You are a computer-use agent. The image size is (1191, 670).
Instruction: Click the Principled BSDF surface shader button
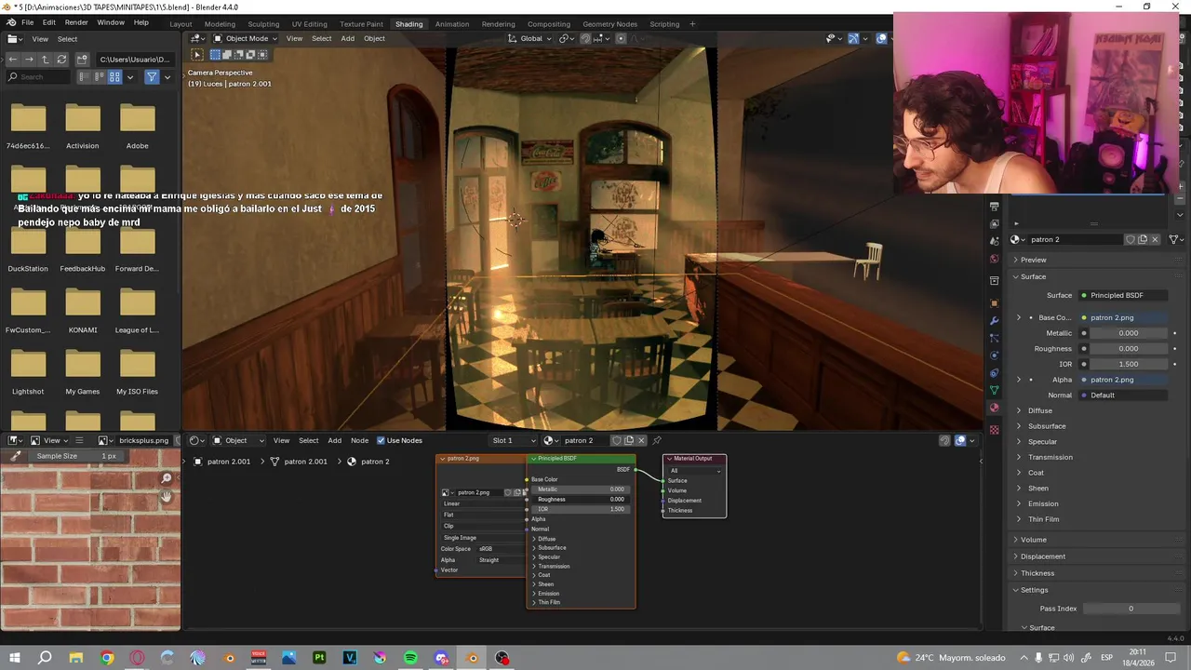1123,295
